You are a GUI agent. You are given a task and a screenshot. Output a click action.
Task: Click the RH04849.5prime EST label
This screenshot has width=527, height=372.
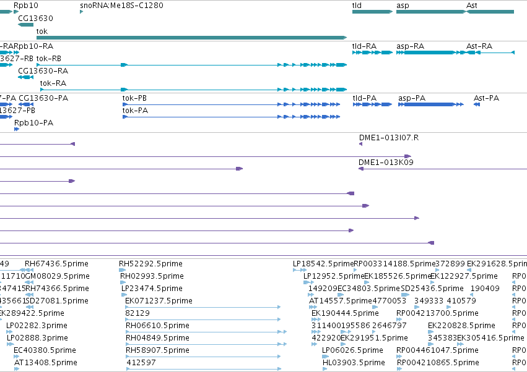coord(157,338)
